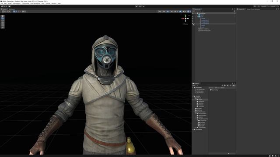Open the Layout dropdown in top toolbar
Image resolution: width=280 pixels, height=157 pixels.
click(274, 7)
